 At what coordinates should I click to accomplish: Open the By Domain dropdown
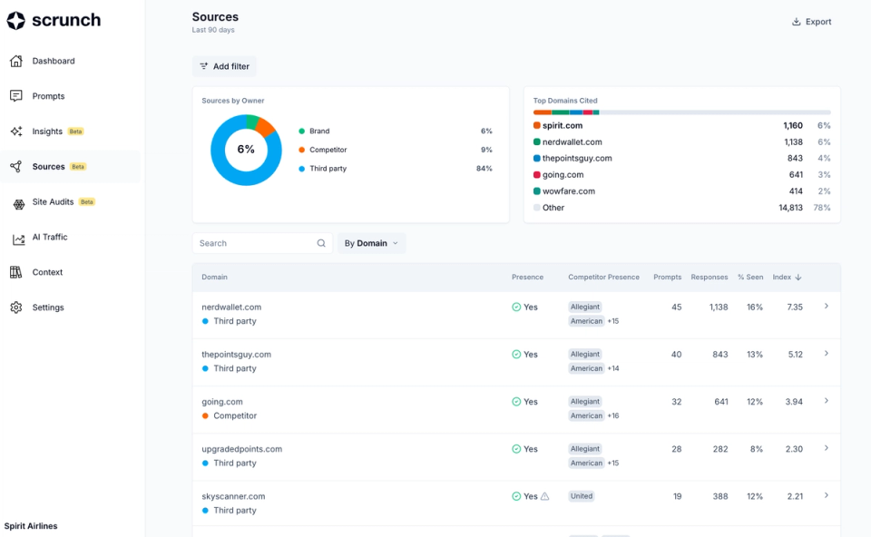pyautogui.click(x=372, y=243)
